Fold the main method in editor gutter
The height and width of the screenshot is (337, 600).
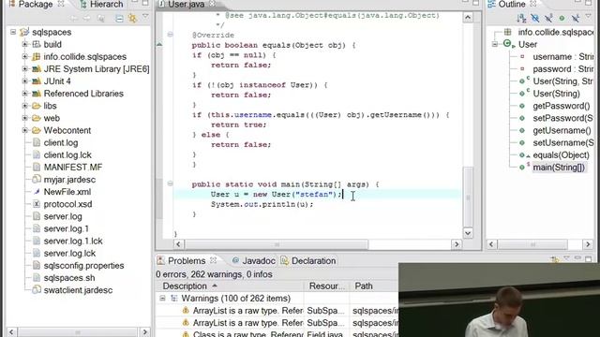[x=170, y=183]
